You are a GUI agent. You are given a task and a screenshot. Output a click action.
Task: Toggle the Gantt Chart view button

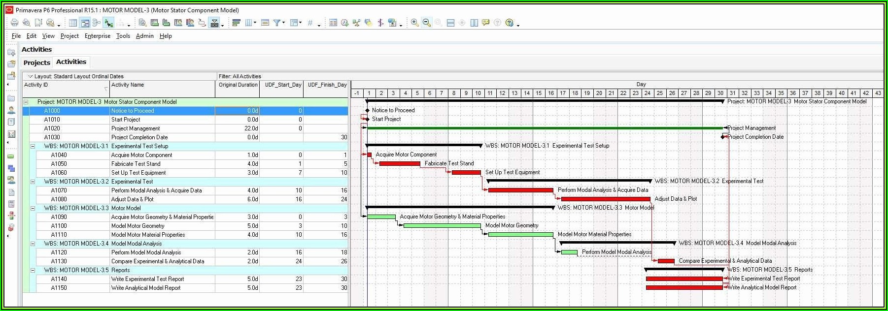point(85,23)
